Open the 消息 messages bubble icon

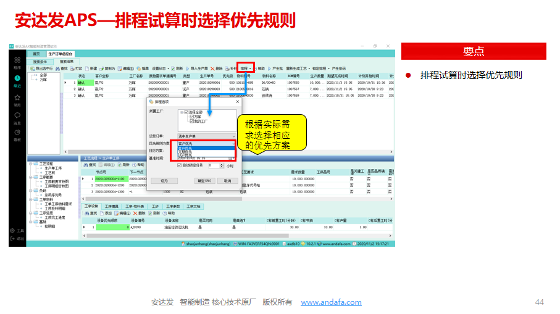click(x=17, y=115)
